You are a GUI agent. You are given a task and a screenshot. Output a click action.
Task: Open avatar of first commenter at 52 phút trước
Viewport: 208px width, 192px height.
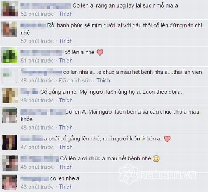pos(10,9)
